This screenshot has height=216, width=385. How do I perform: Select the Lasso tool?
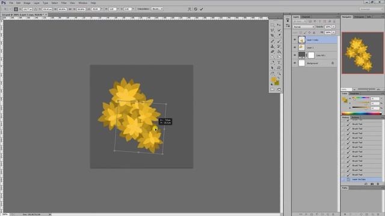[273, 31]
